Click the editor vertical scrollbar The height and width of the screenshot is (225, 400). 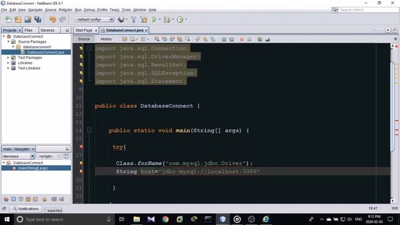392,107
